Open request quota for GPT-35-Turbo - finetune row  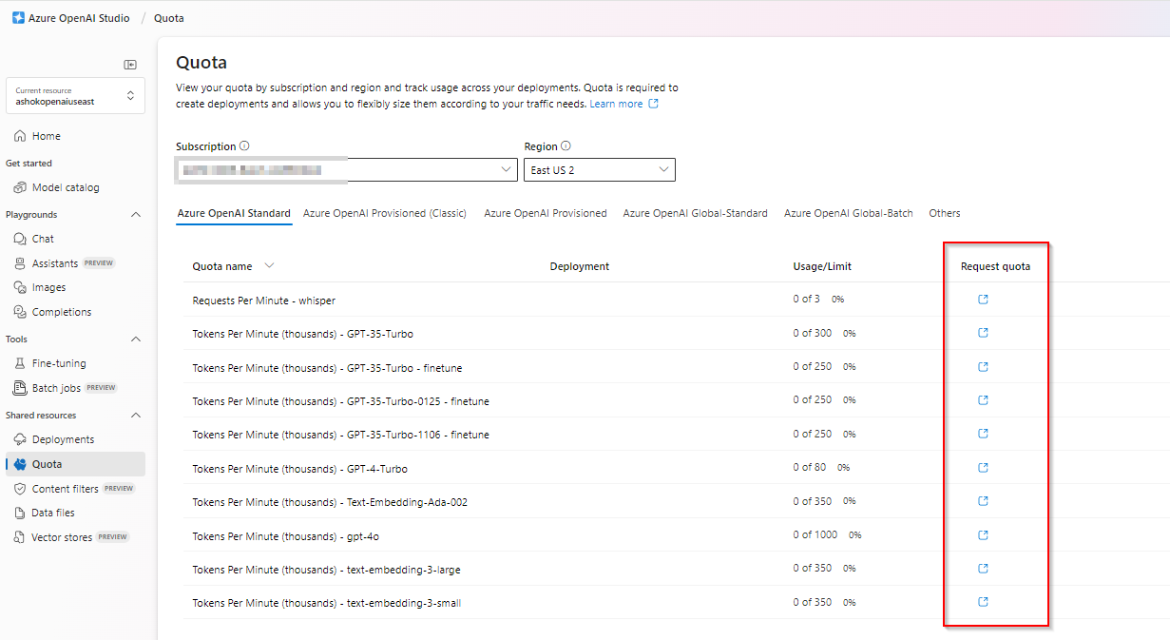point(983,367)
